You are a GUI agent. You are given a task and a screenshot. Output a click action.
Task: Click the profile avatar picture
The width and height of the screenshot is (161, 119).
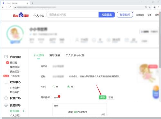click(x=15, y=34)
